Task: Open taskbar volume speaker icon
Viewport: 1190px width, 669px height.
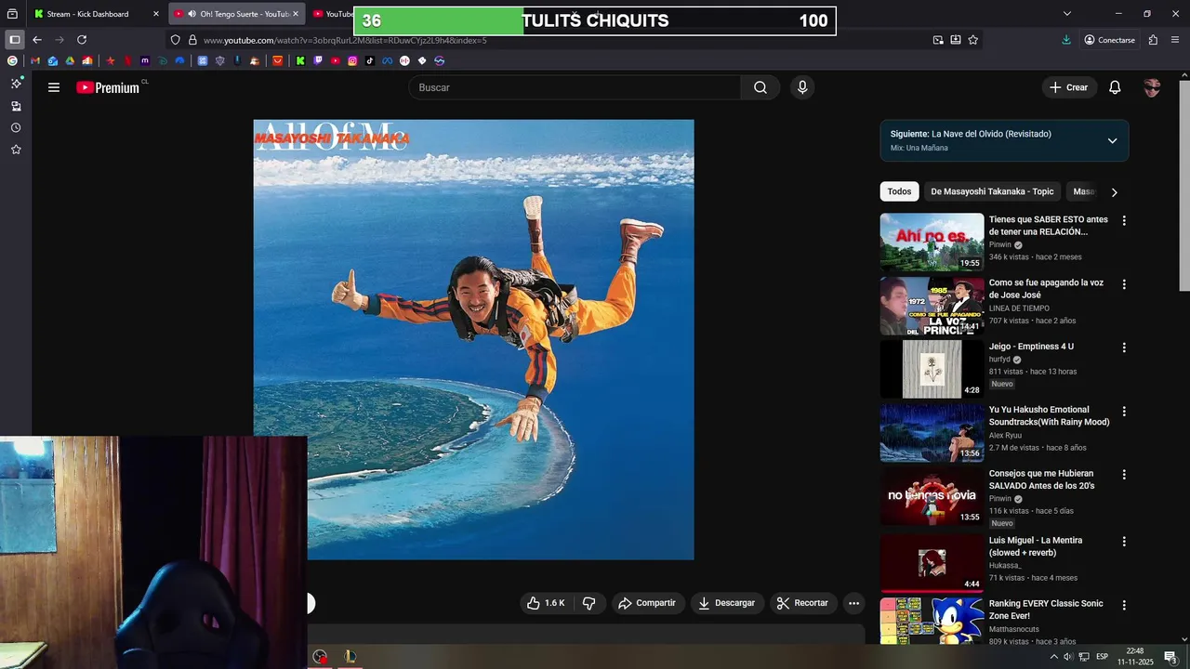Action: tap(1068, 657)
